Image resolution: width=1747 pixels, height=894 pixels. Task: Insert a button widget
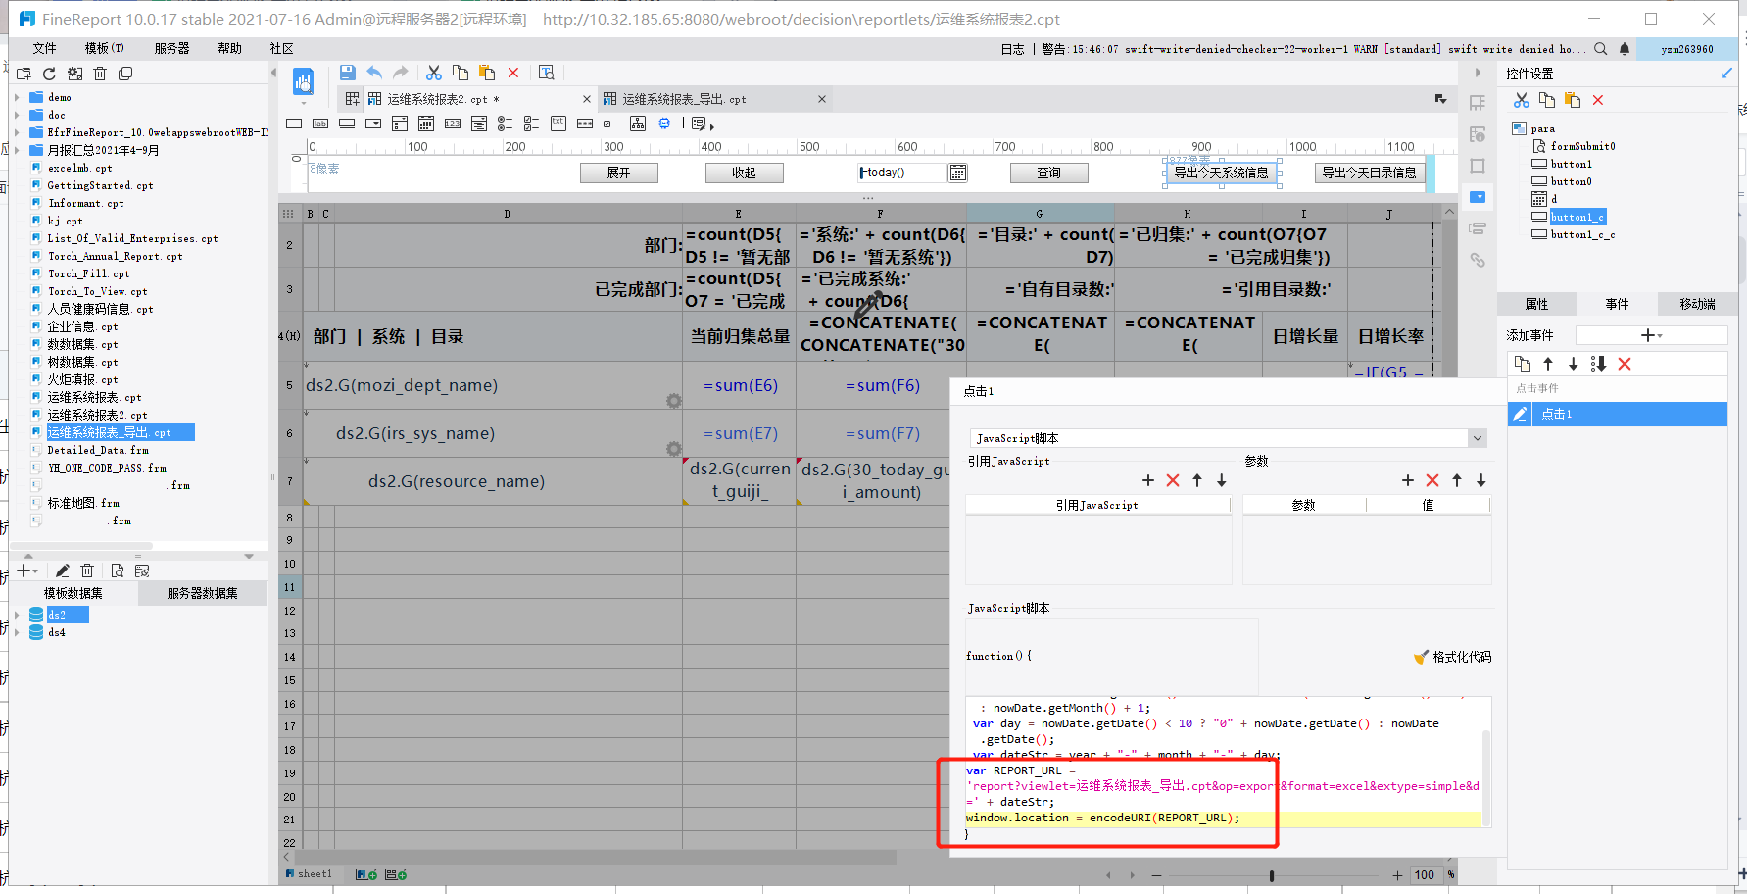click(347, 124)
